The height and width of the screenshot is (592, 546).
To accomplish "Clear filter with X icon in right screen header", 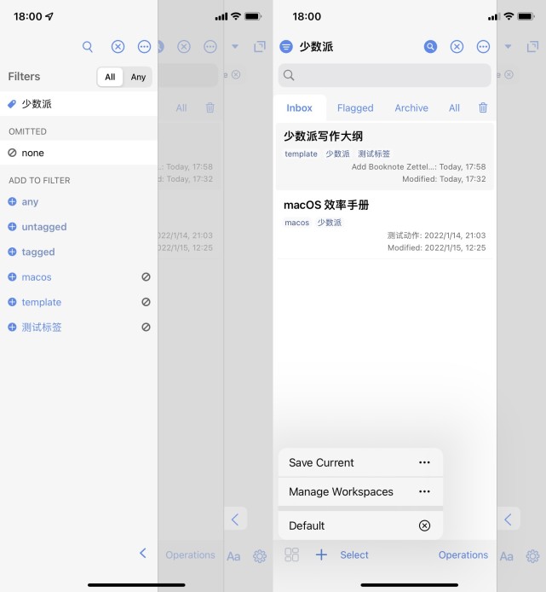I will click(x=457, y=47).
